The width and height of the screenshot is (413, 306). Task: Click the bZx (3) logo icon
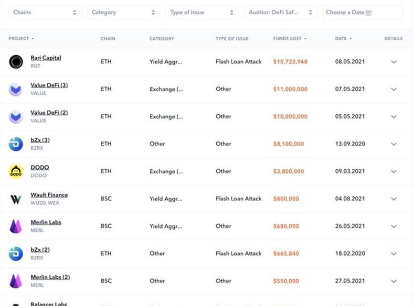[x=16, y=144]
